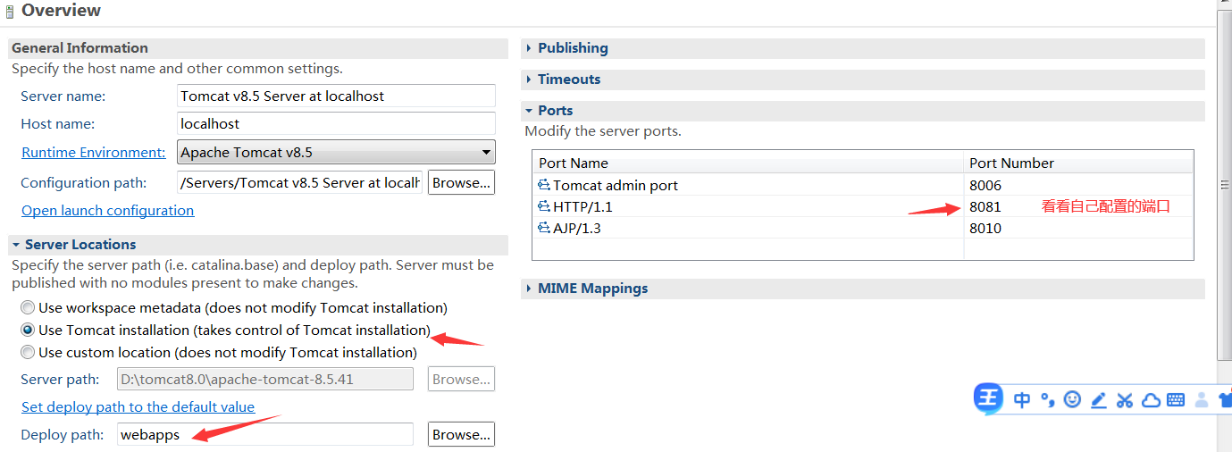
Task: Click the Wang IME logo icon
Action: pyautogui.click(x=988, y=398)
